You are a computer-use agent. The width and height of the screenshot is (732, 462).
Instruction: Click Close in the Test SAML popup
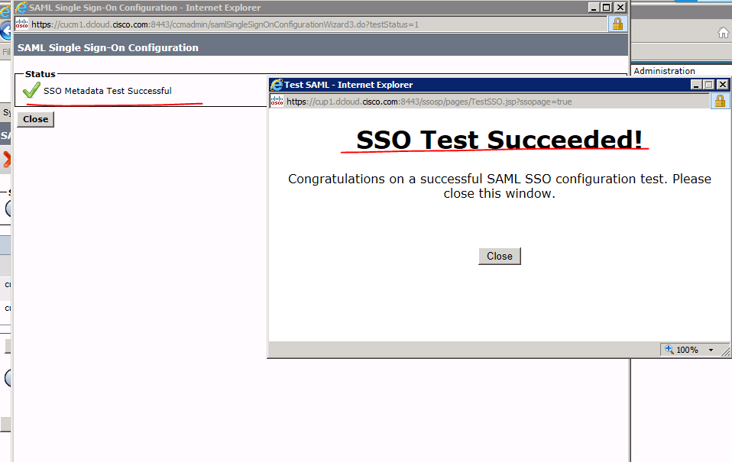500,257
